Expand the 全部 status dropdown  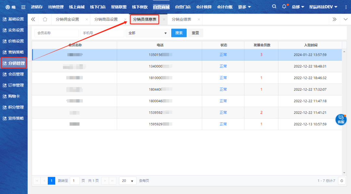(x=147, y=33)
